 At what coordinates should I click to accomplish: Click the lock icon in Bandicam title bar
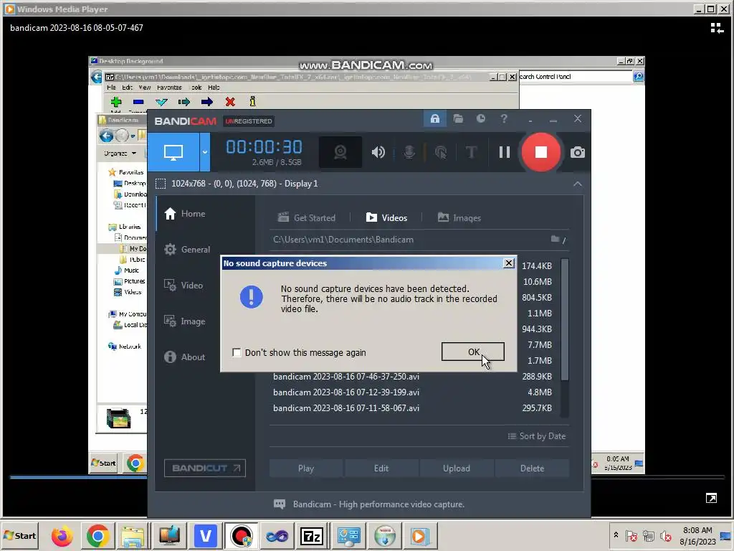(x=435, y=119)
